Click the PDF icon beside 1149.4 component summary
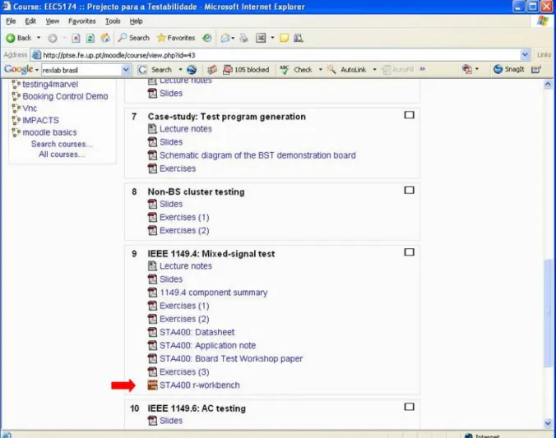 [x=152, y=293]
